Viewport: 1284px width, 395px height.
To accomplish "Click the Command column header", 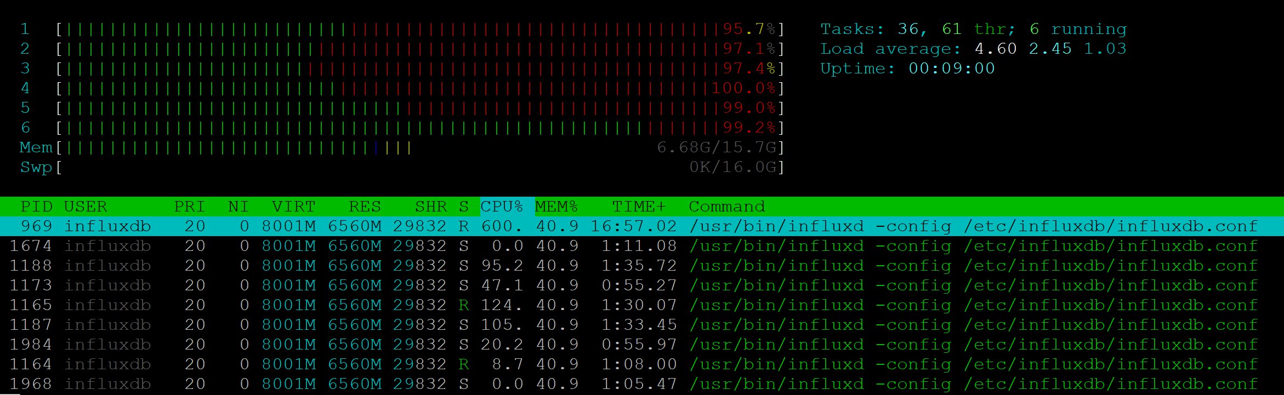I will click(x=726, y=207).
